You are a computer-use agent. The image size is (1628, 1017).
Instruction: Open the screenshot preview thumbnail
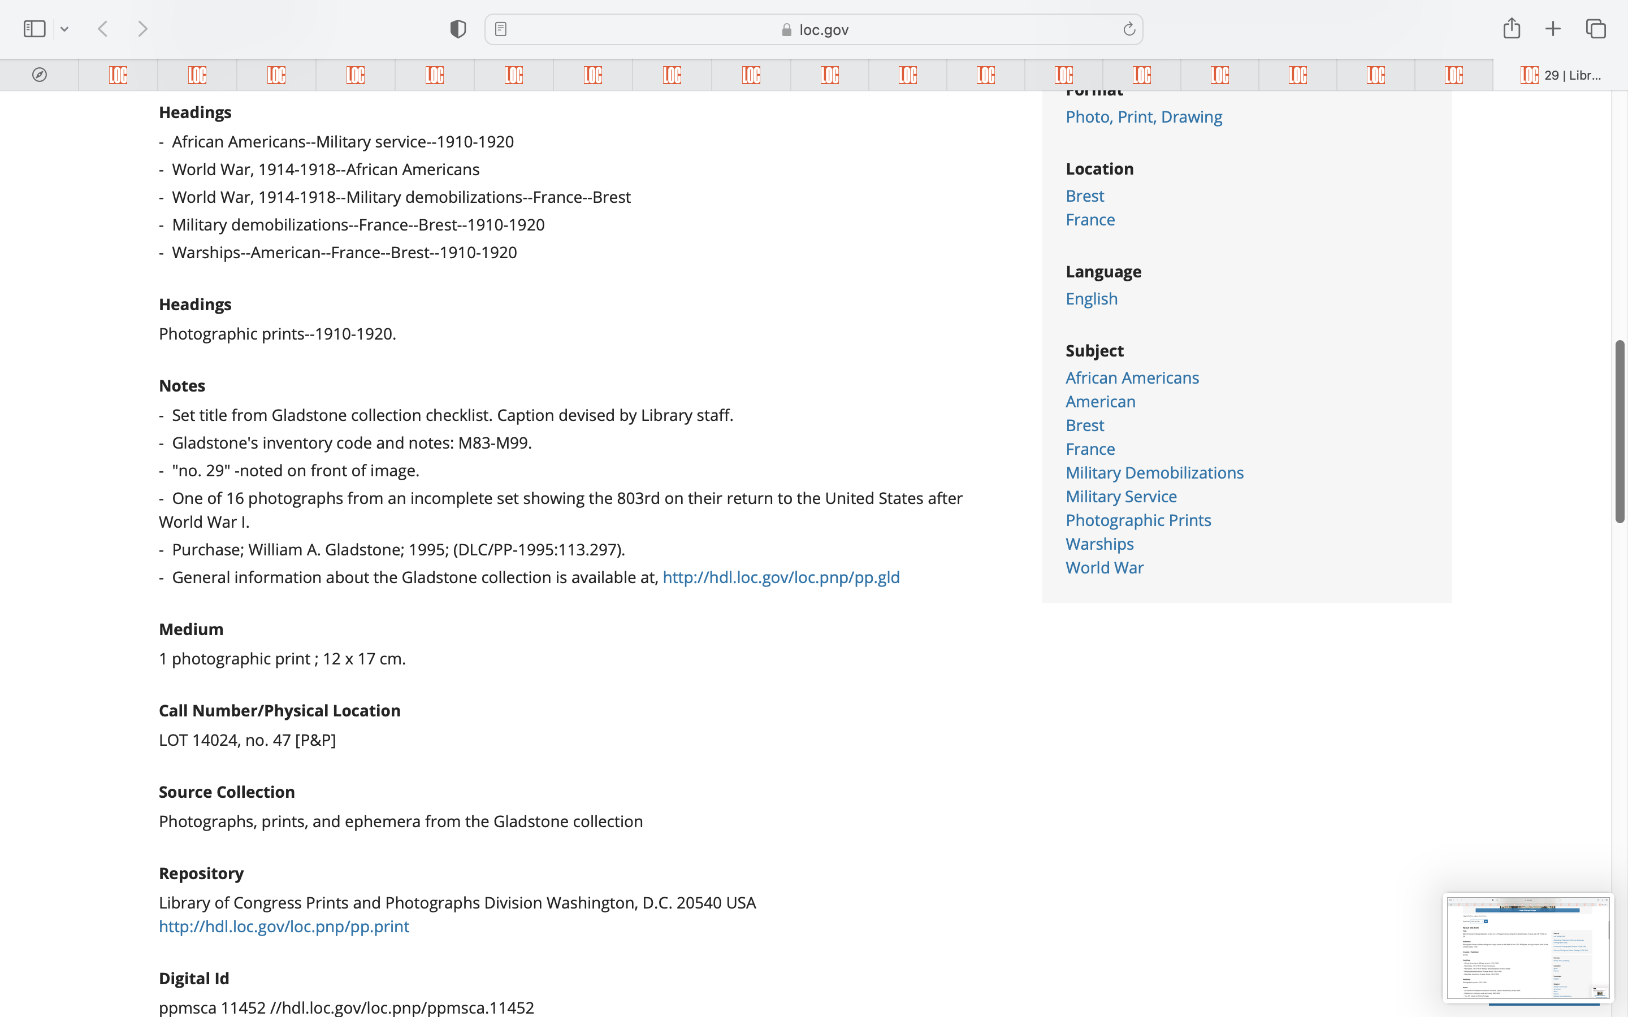tap(1527, 947)
